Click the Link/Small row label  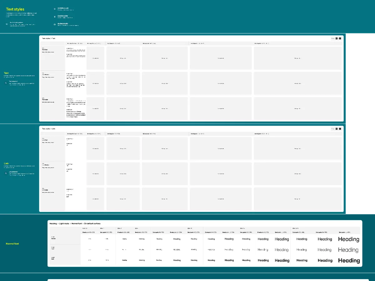tap(45, 140)
